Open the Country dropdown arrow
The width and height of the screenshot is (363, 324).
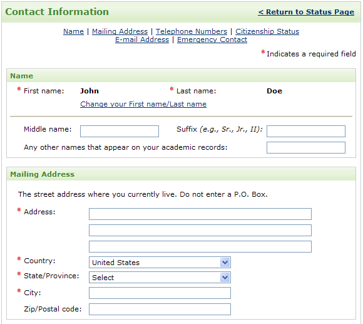point(225,263)
